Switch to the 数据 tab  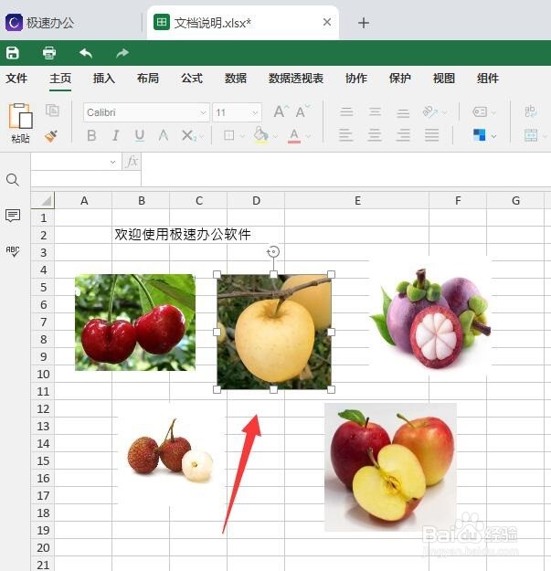(236, 79)
